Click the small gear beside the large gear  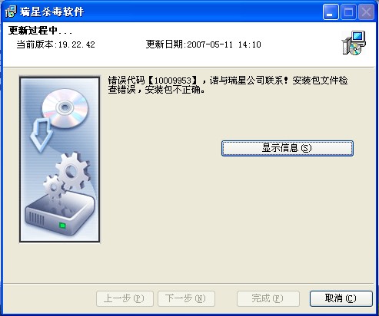pos(54,186)
